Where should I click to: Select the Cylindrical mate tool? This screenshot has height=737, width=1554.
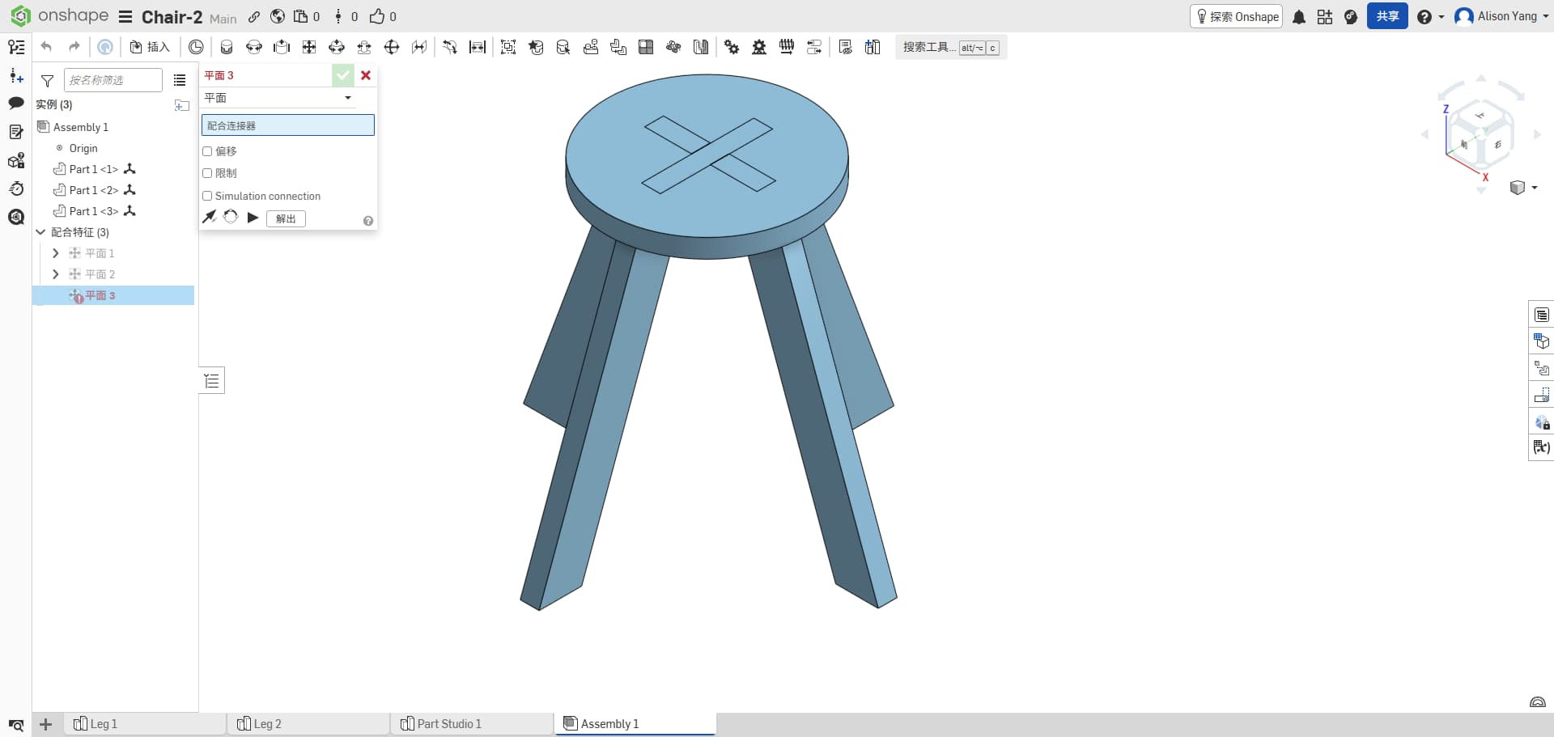[337, 47]
